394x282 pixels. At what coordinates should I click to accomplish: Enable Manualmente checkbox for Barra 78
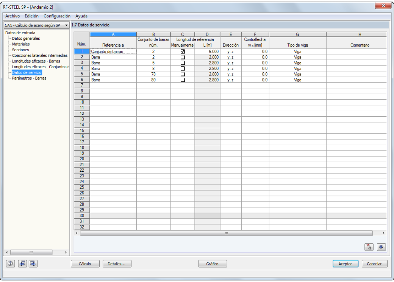183,74
